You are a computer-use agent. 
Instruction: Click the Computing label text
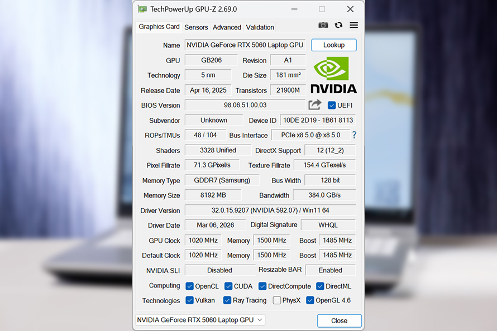(x=164, y=285)
